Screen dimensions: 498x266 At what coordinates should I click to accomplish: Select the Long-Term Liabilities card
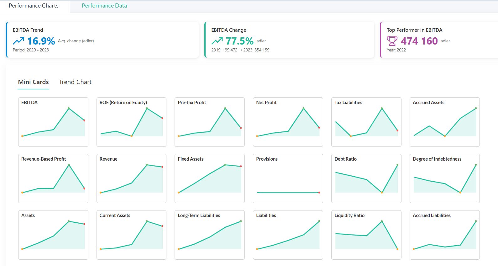pos(209,235)
